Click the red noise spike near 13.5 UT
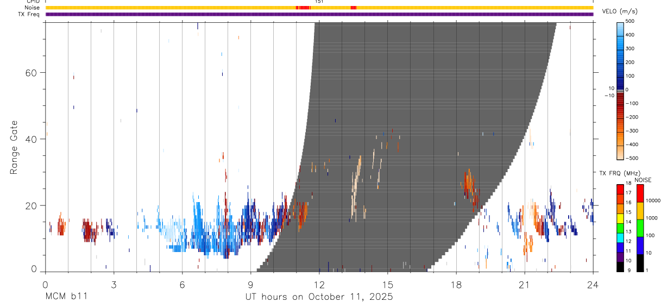 point(354,8)
